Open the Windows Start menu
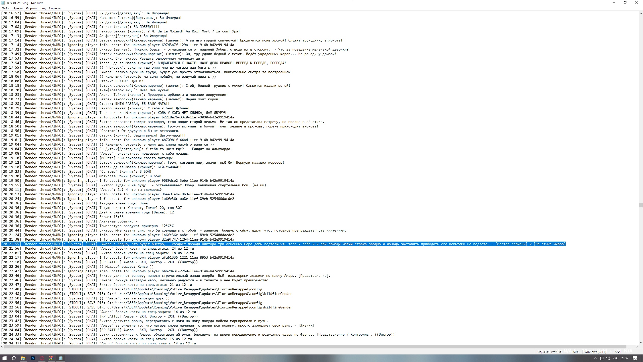Screen dimensions: 643x362 coord(4,358)
